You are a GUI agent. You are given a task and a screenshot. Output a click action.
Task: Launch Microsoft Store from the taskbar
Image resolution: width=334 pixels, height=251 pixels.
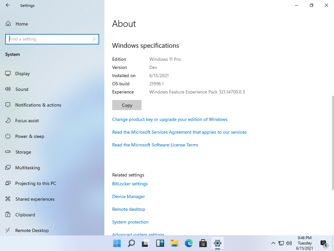(x=203, y=243)
